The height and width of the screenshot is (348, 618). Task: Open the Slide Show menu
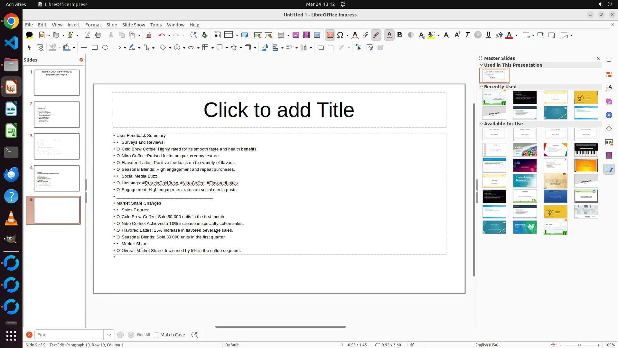(134, 25)
